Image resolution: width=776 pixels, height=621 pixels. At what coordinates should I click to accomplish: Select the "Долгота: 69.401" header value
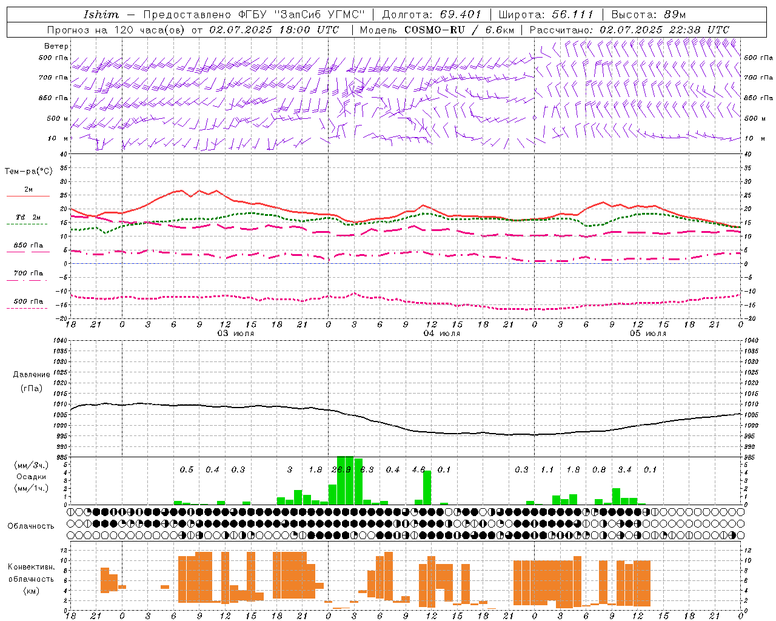coord(432,14)
